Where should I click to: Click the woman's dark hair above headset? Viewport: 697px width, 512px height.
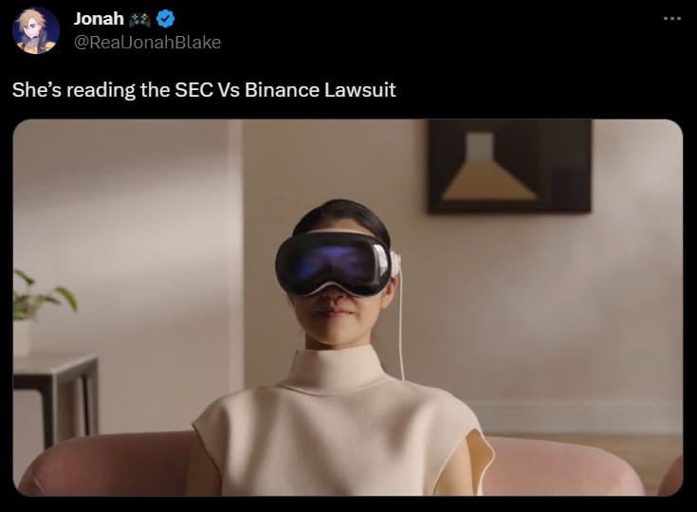341,216
